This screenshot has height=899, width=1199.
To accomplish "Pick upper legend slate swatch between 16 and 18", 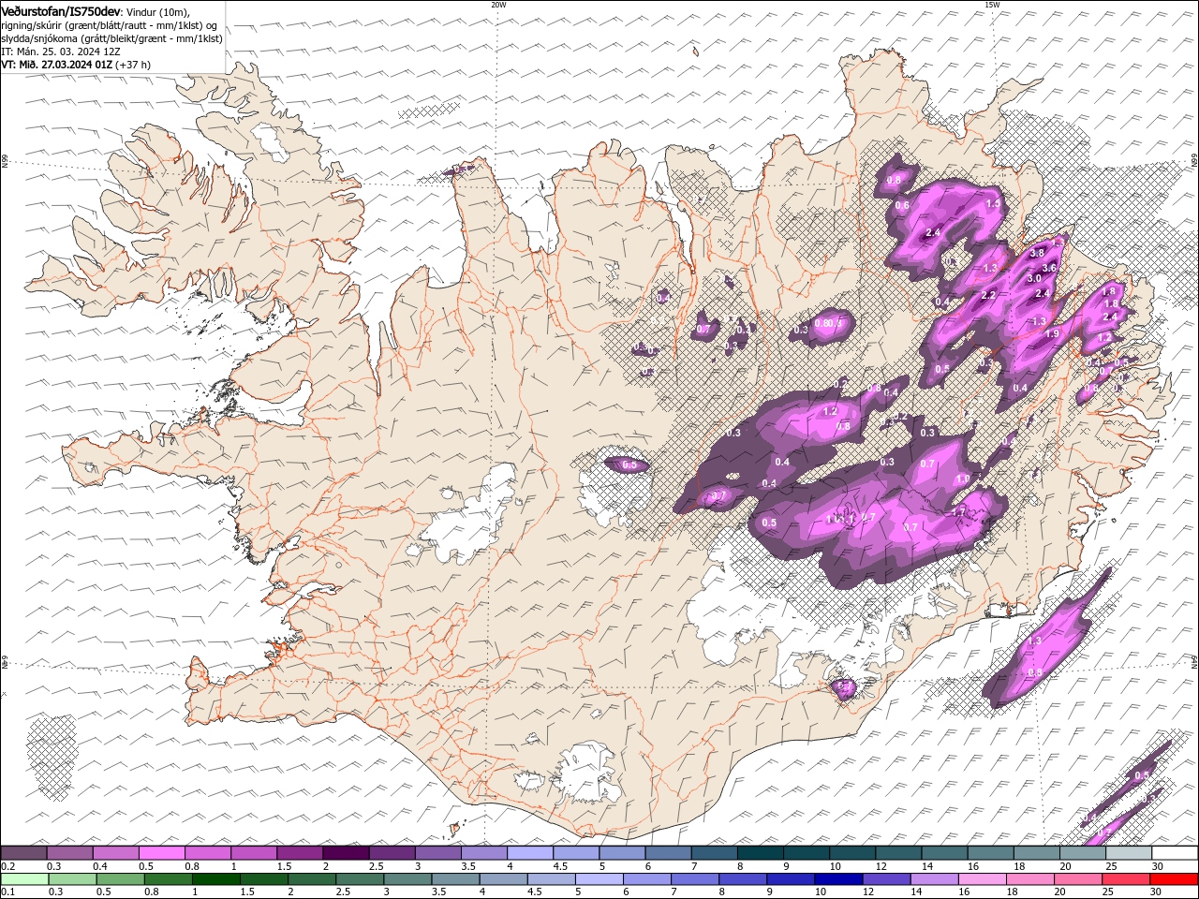I will pyautogui.click(x=990, y=853).
